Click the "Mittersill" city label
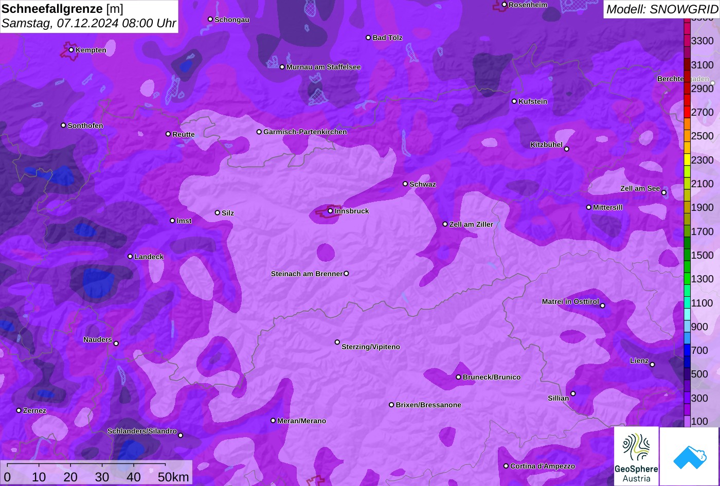Screen dimensions: 720x486 (608, 207)
